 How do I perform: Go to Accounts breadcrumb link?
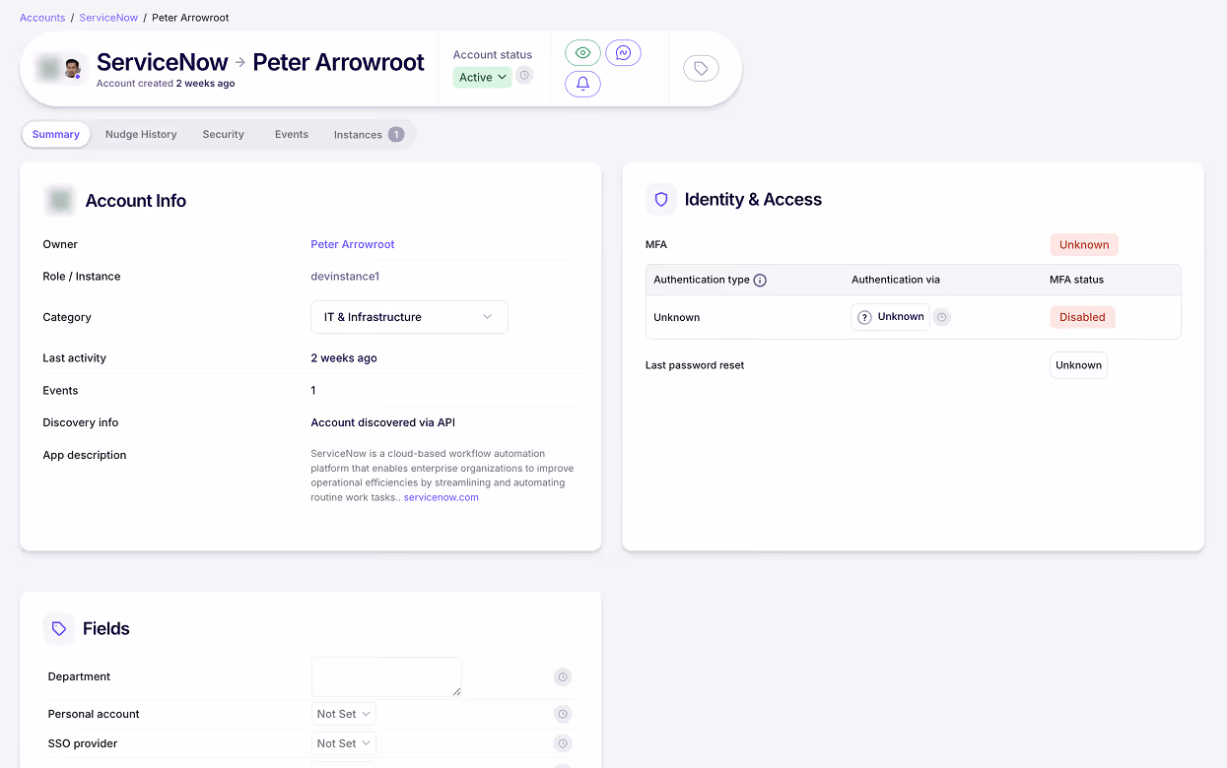pyautogui.click(x=42, y=18)
